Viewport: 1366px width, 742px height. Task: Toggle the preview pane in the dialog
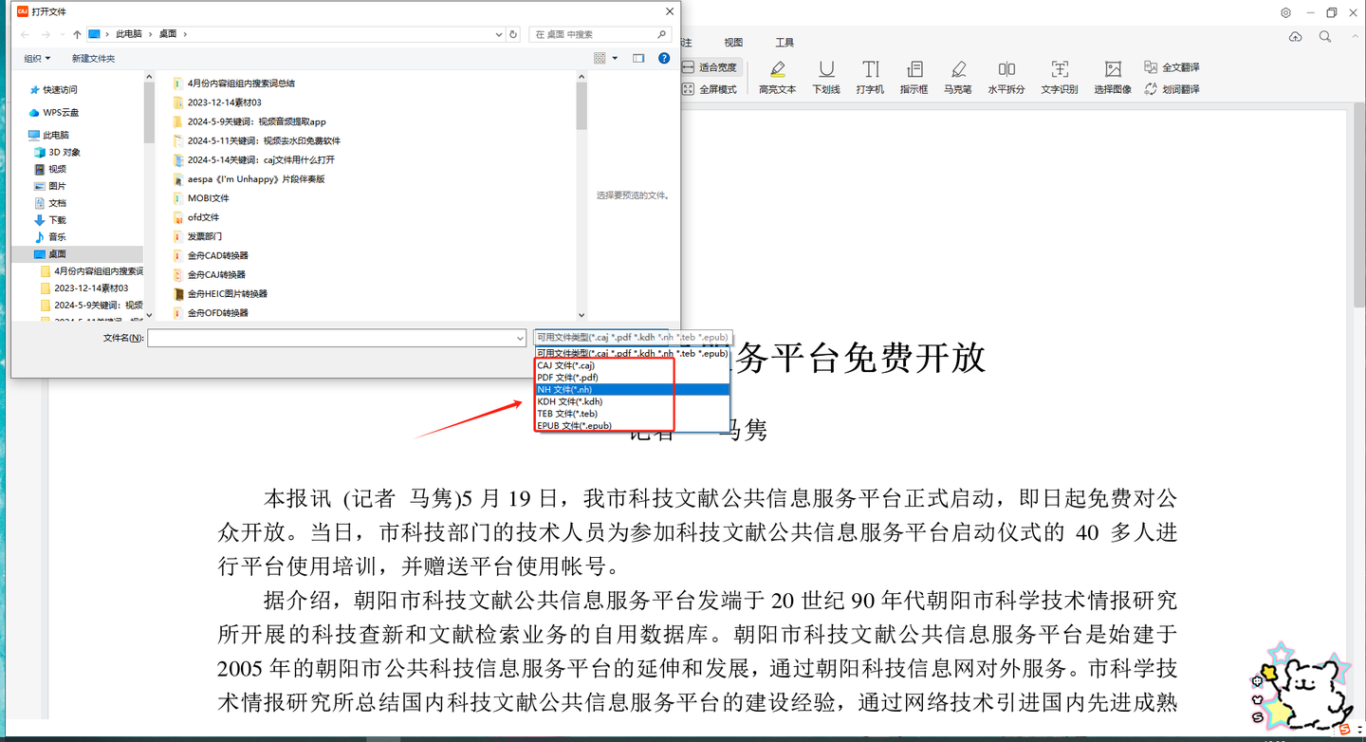(x=637, y=57)
